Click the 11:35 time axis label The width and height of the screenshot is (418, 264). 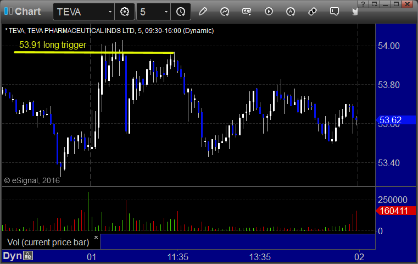178,257
